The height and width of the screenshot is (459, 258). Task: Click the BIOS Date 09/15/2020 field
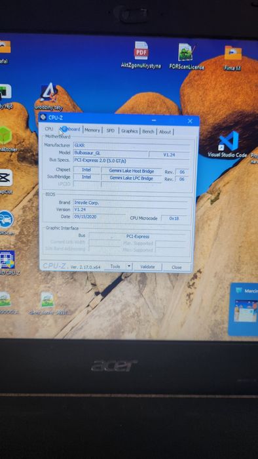100,217
